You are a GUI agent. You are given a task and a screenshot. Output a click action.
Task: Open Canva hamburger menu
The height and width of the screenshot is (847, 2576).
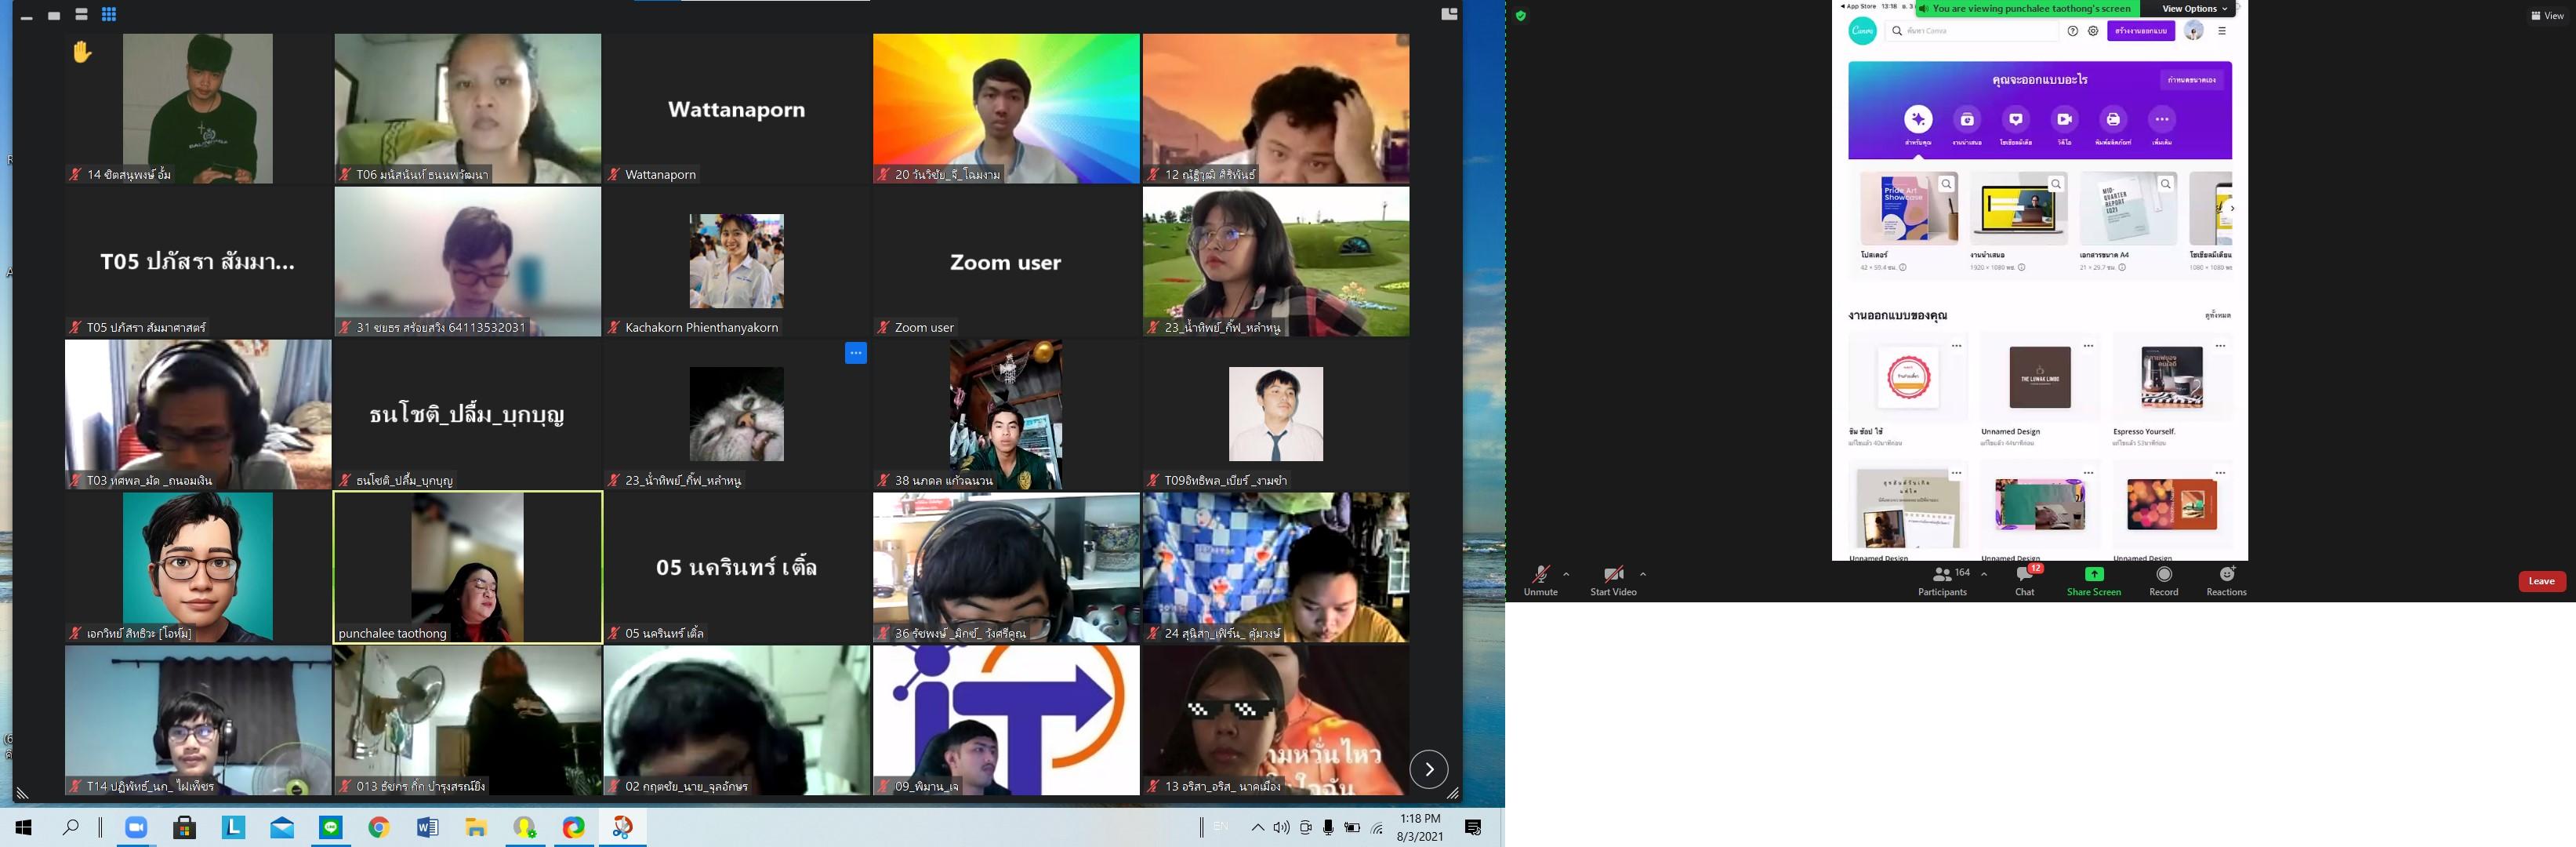pos(2222,31)
